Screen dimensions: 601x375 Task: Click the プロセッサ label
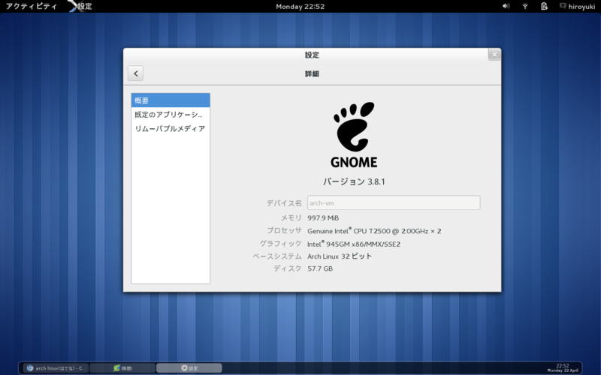[x=285, y=230]
